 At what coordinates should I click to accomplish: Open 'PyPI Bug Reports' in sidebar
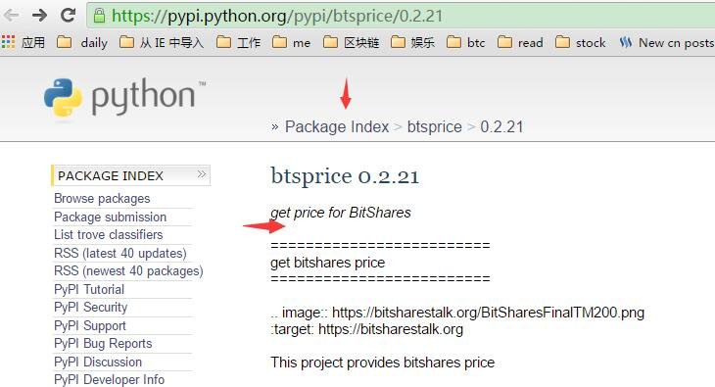click(103, 343)
